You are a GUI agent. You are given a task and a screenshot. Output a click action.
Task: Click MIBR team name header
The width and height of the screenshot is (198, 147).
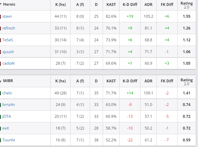click(x=8, y=81)
